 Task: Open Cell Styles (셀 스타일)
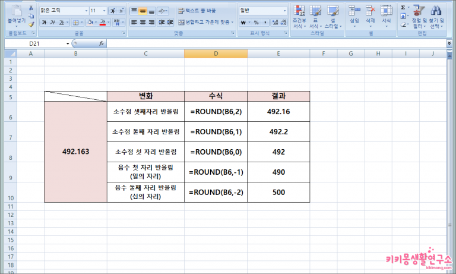333,17
